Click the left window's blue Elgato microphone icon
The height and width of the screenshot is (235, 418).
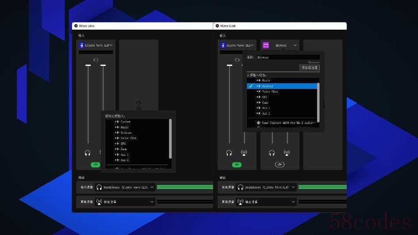(x=82, y=45)
